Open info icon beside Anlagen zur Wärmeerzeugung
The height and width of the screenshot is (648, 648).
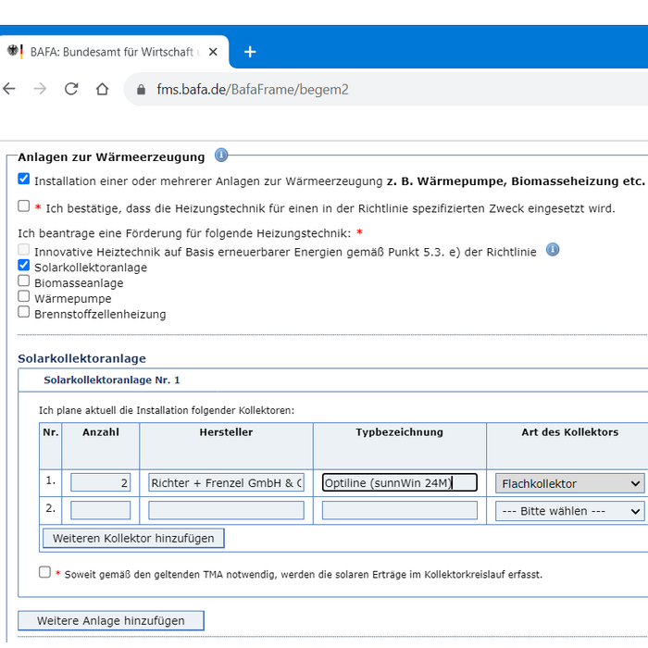221,155
